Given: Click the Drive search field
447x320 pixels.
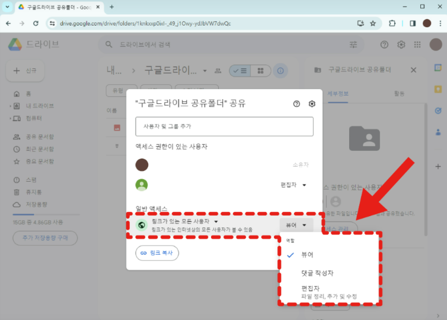Looking at the screenshot, I should coord(231,45).
